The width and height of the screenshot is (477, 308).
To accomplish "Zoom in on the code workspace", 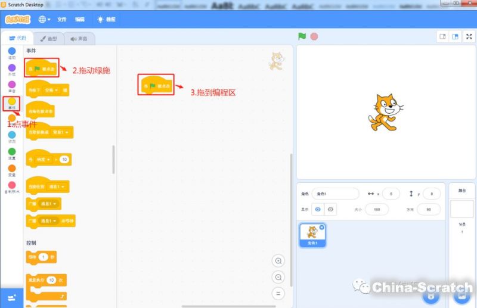I will pyautogui.click(x=277, y=261).
